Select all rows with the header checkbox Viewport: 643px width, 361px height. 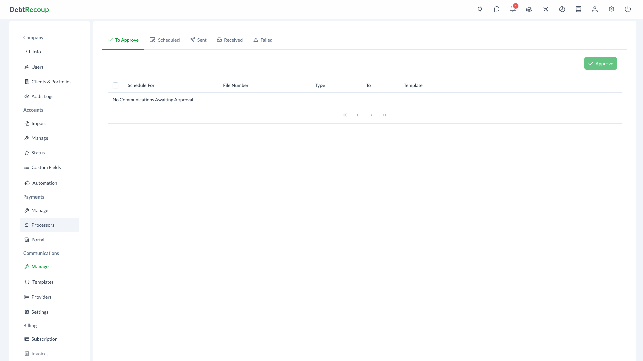point(115,85)
